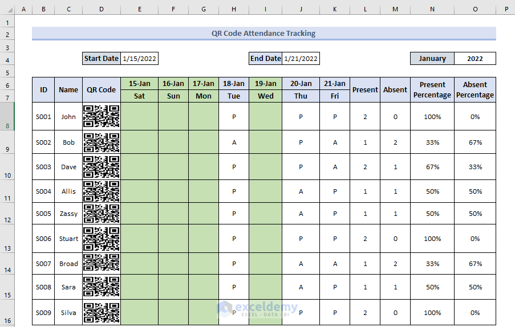Click Broad's QR code image
The image size is (515, 327).
pos(101,263)
